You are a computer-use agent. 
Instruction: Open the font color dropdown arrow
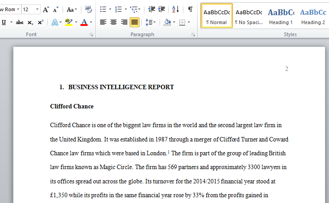91,22
